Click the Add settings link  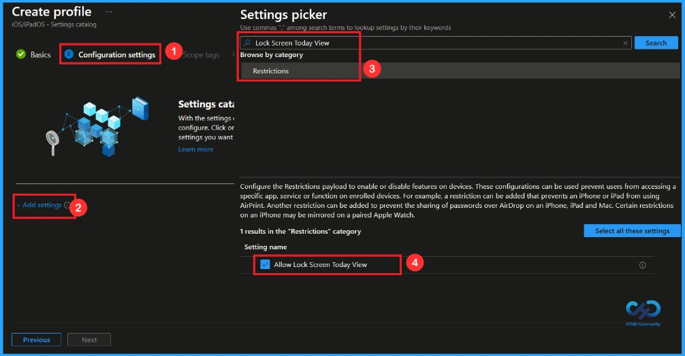pos(39,204)
